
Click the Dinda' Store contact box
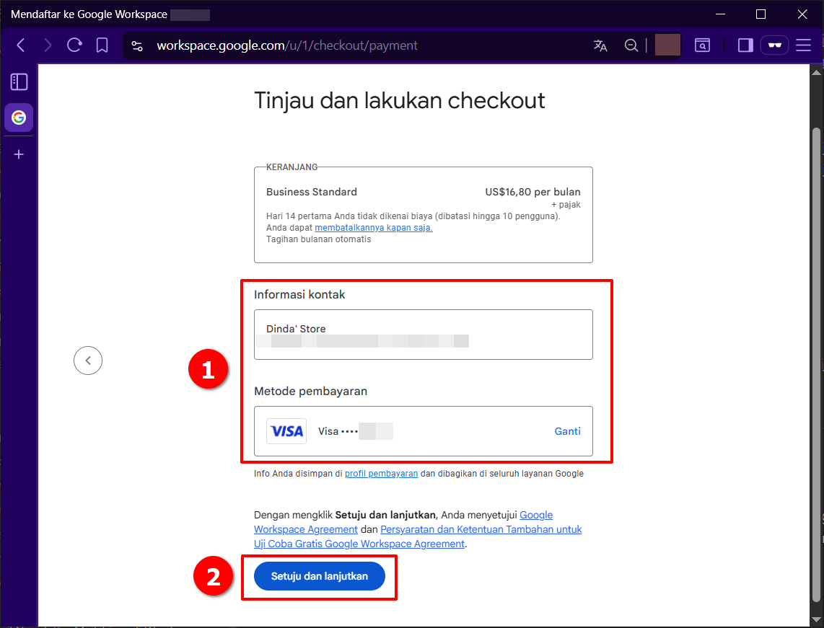tap(424, 335)
